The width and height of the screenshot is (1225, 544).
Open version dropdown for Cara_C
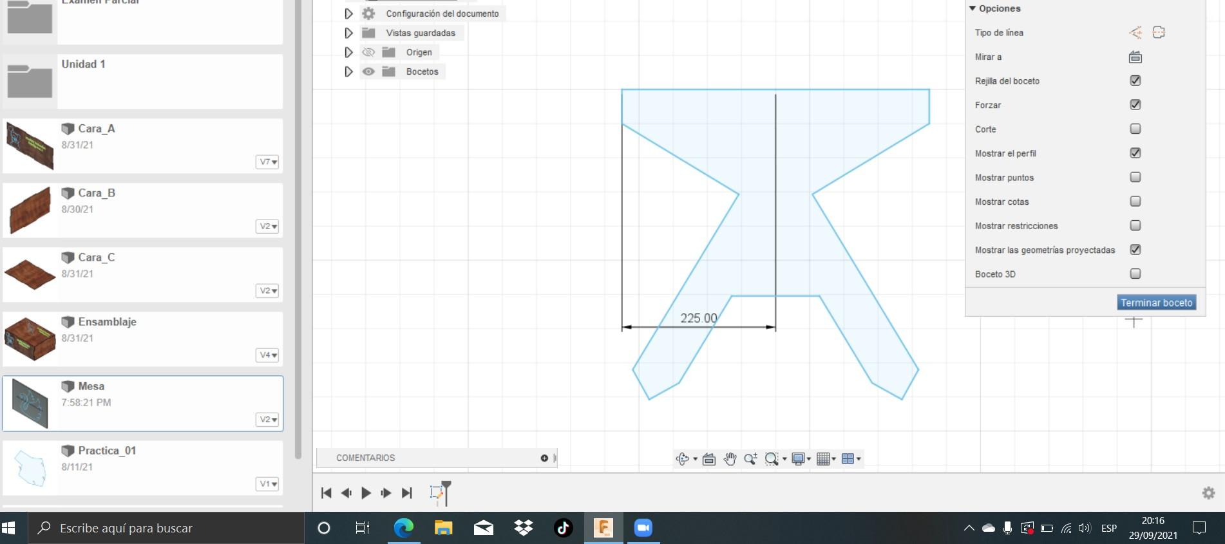tap(267, 291)
